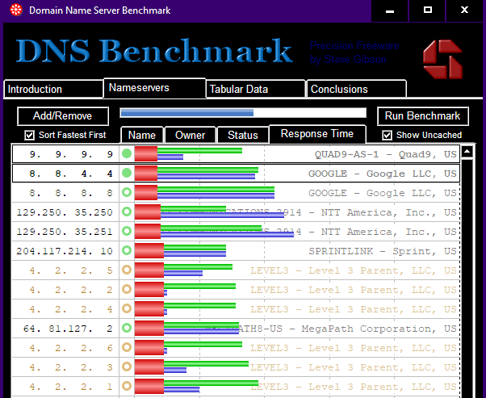Click the Run Benchmark button

click(423, 116)
